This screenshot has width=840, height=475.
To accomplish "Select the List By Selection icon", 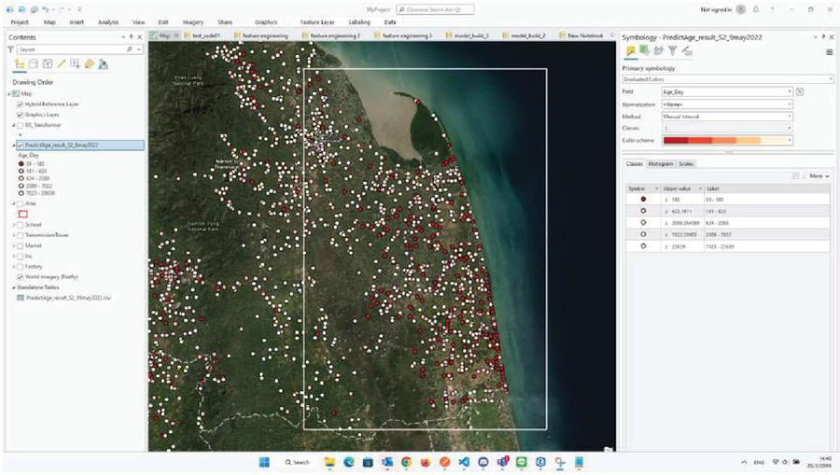I will tap(48, 64).
